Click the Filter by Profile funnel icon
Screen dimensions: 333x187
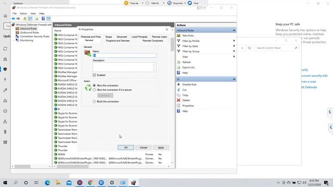[178, 41]
